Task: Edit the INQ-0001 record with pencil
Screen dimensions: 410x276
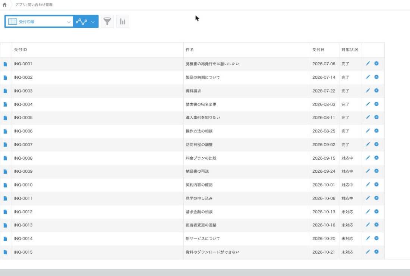Action: point(368,63)
